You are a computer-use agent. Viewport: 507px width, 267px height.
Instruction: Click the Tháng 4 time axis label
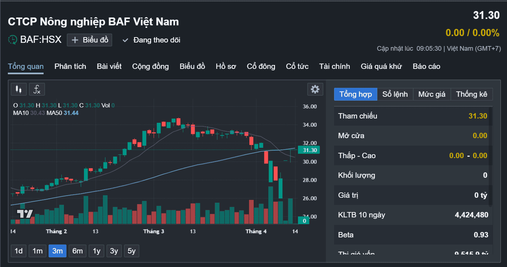256,231
